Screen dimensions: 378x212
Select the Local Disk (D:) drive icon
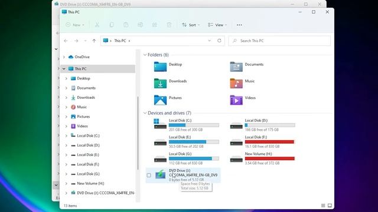tap(236, 125)
